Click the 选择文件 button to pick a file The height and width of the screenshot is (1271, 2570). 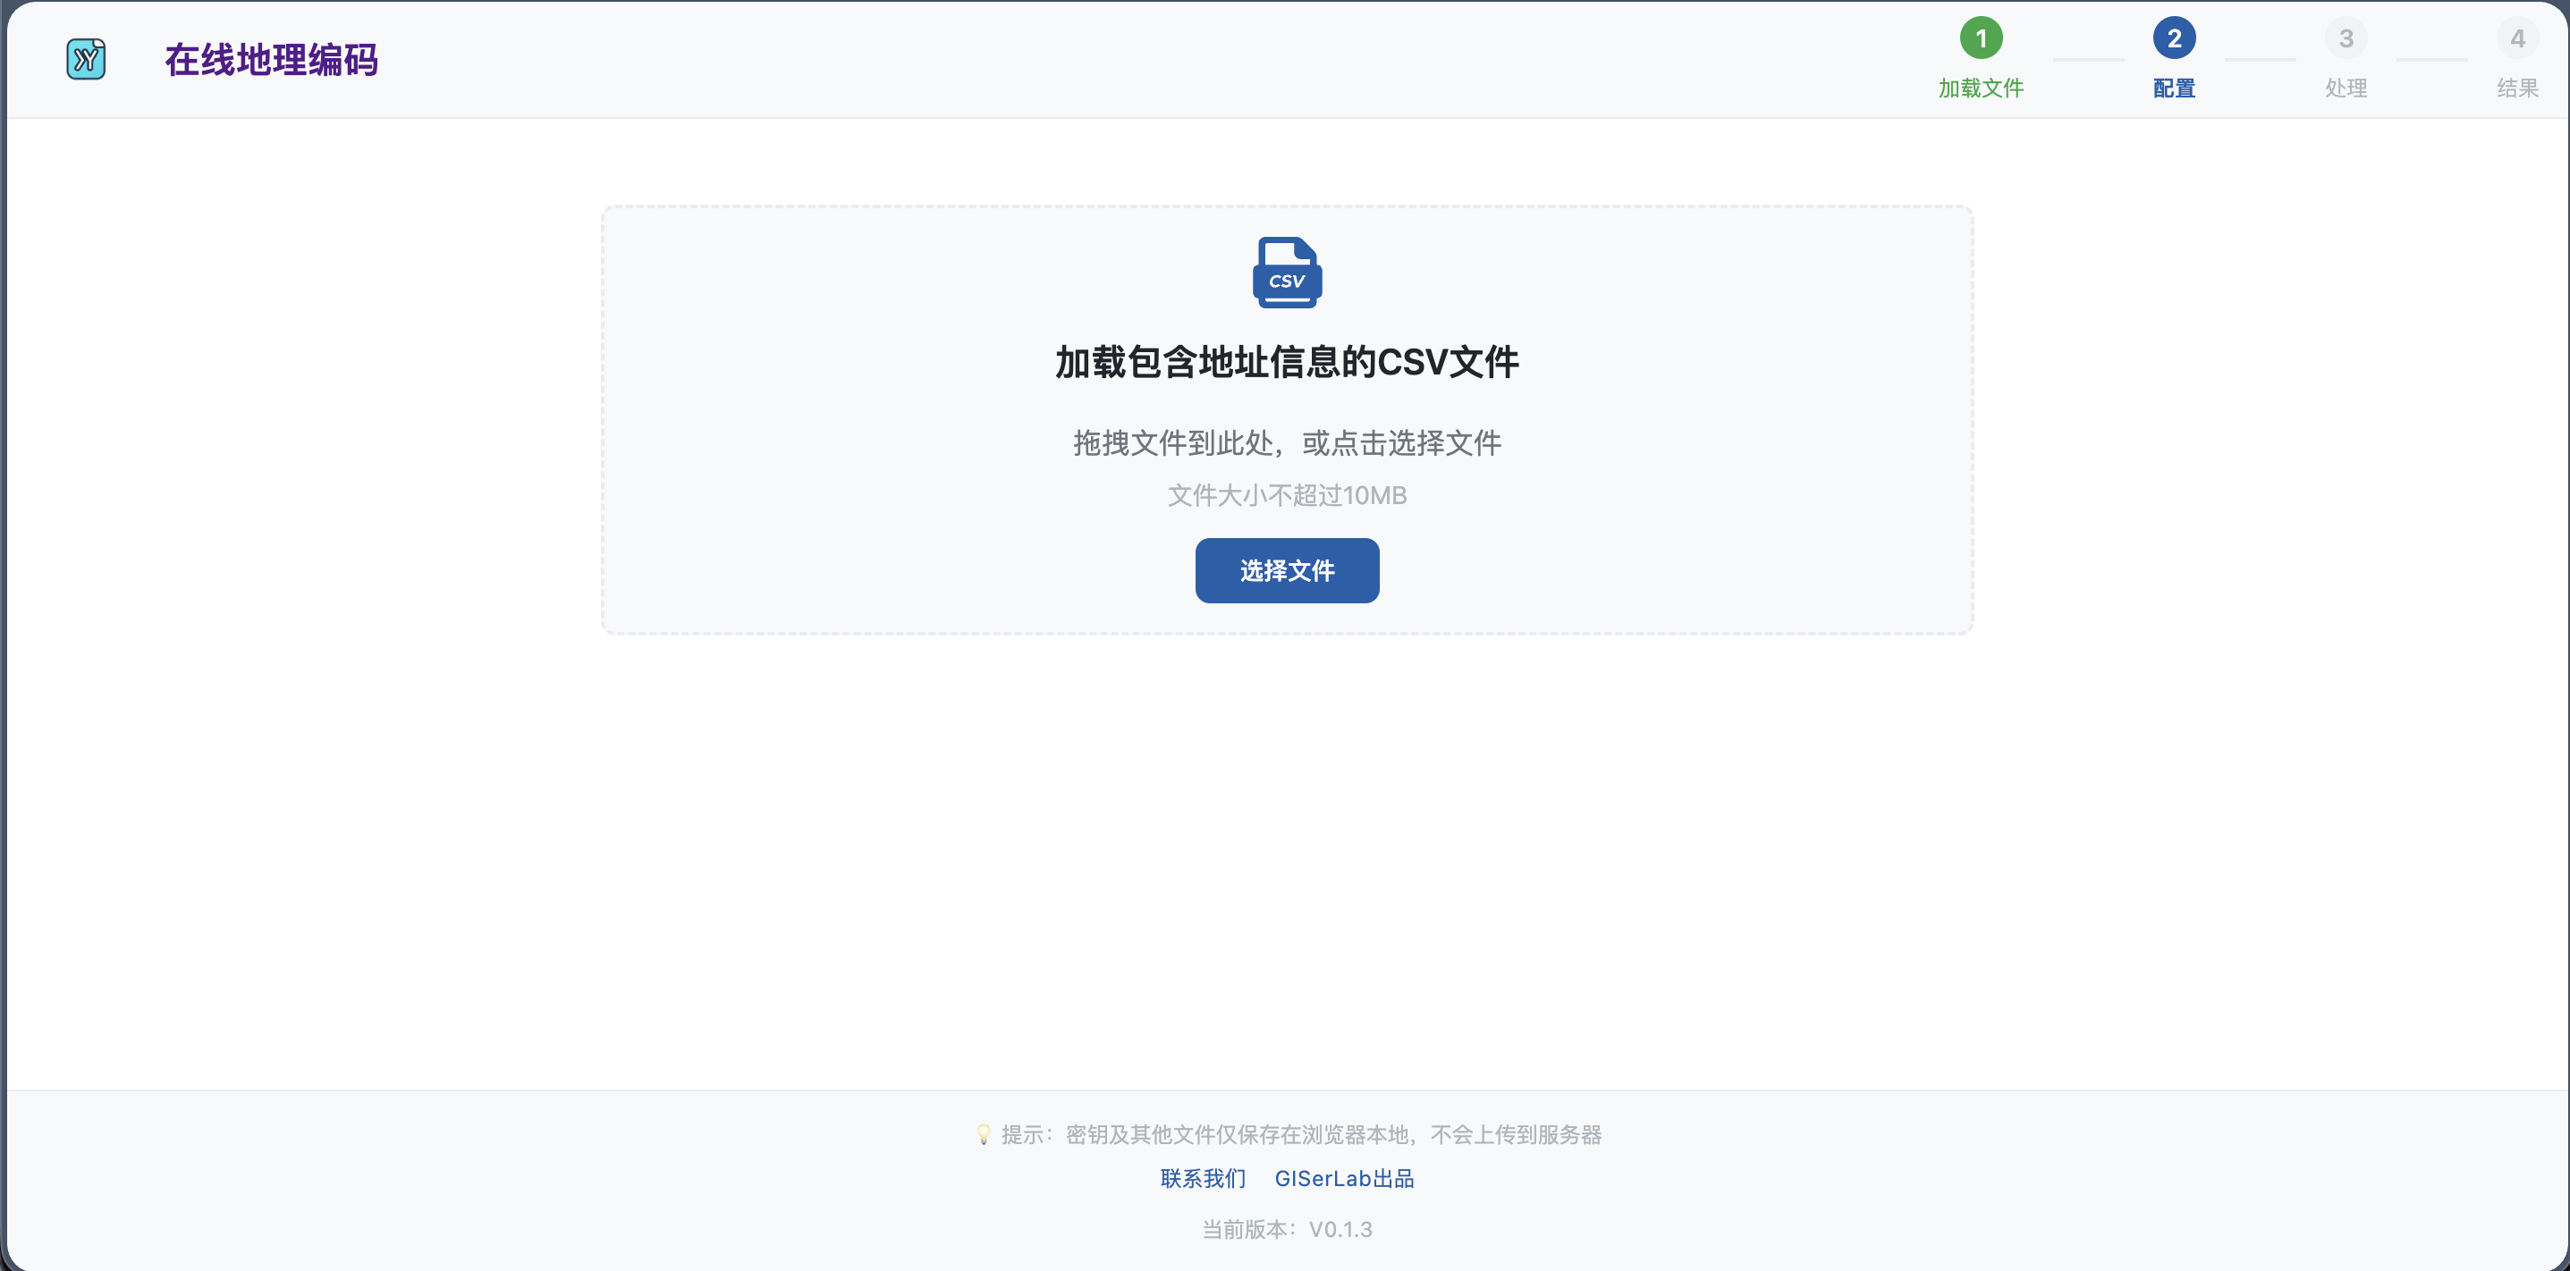1287,570
